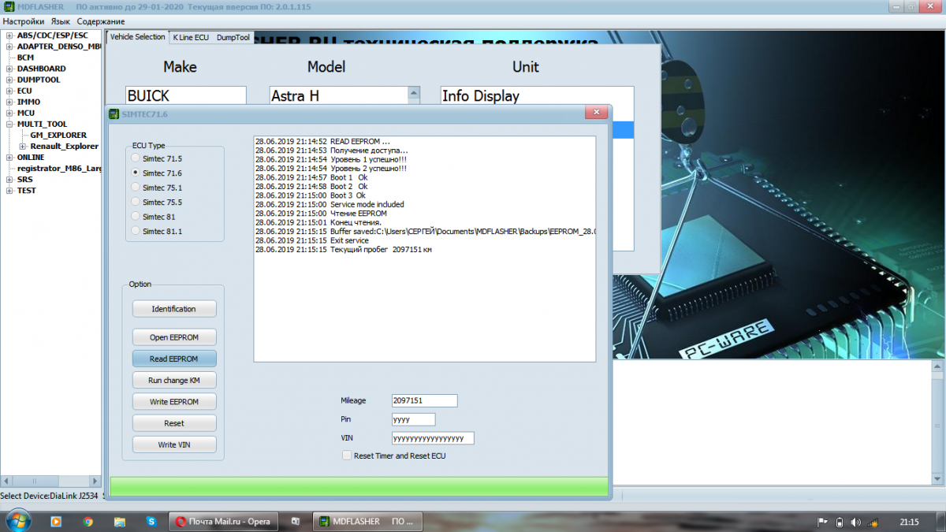
Task: Click the Model list scroll-up arrow
Action: pos(414,95)
